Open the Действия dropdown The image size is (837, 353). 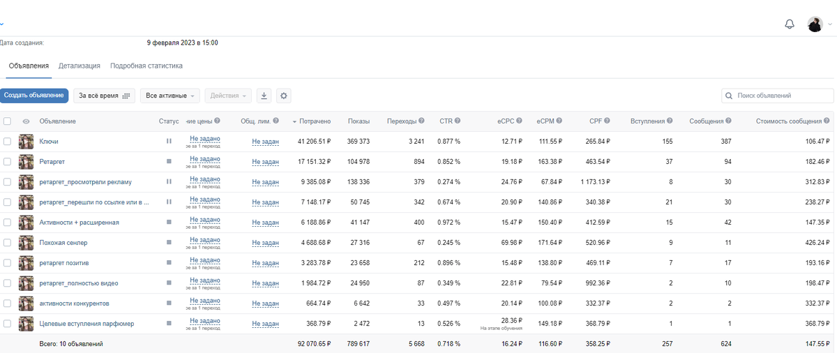229,96
